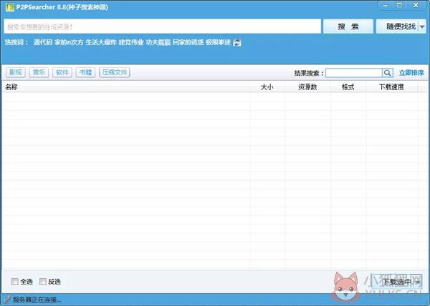Select hot keyword 回家的诱惑

[188, 42]
